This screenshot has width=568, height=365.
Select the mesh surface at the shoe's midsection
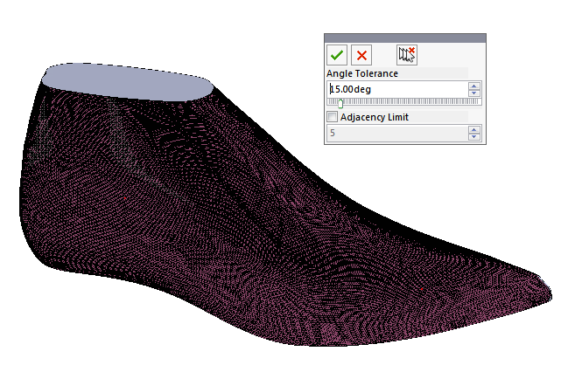[x=263, y=218]
